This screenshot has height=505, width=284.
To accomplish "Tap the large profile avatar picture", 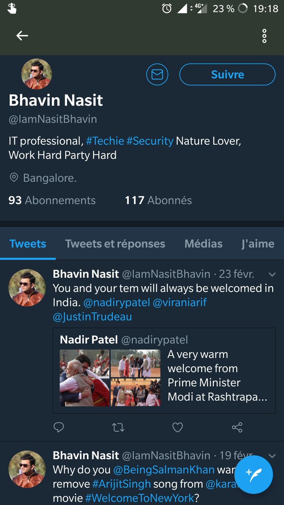I will (37, 74).
